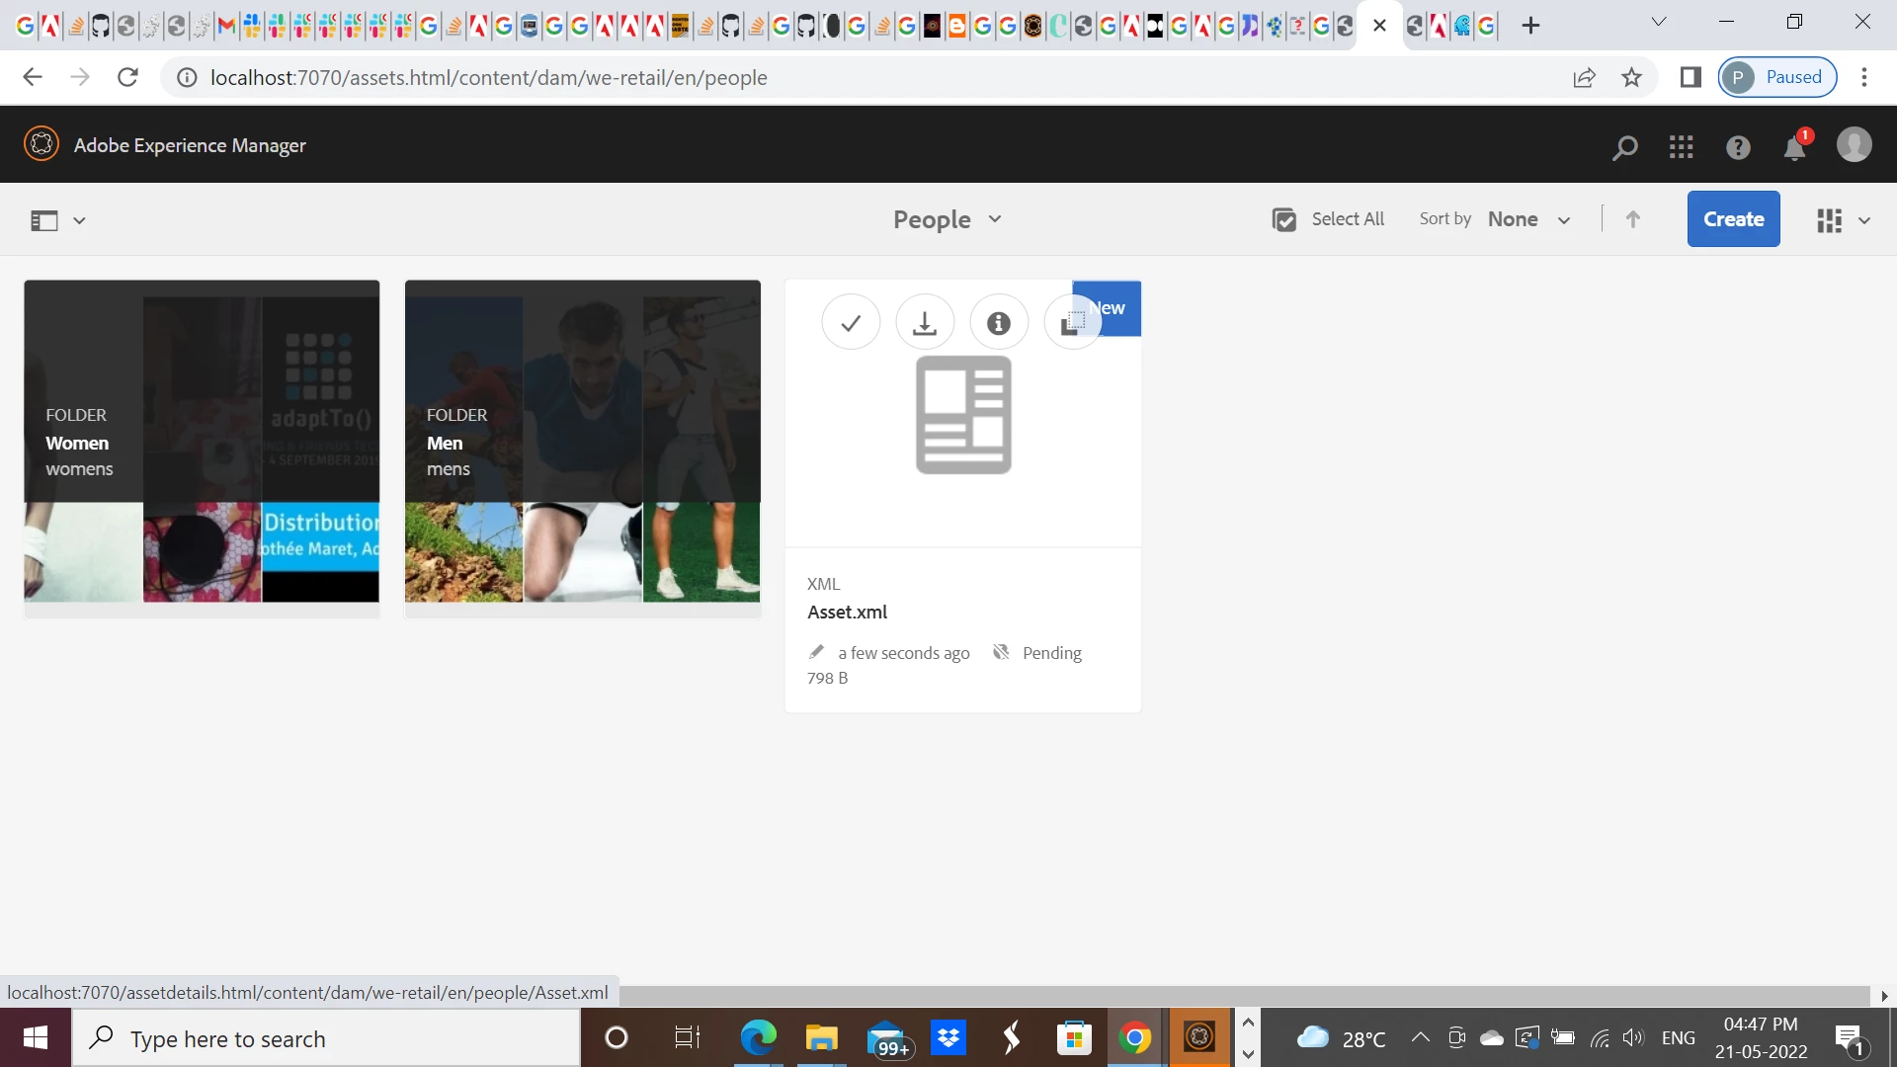The width and height of the screenshot is (1897, 1067).
Task: Open the notifications bell
Action: tap(1794, 148)
